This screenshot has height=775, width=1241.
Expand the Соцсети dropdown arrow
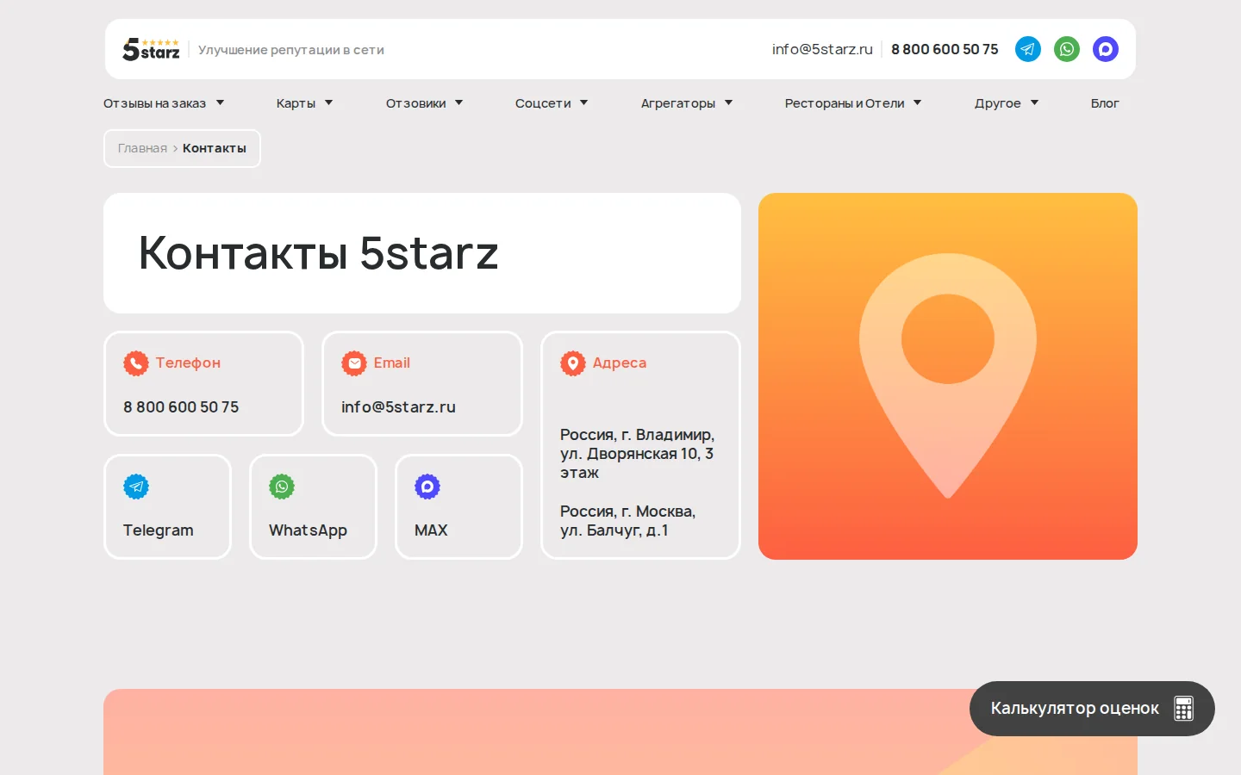pos(583,102)
